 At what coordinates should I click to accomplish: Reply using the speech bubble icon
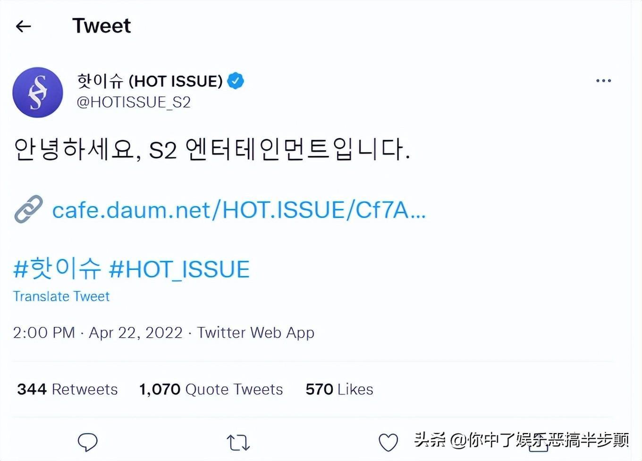pyautogui.click(x=87, y=442)
